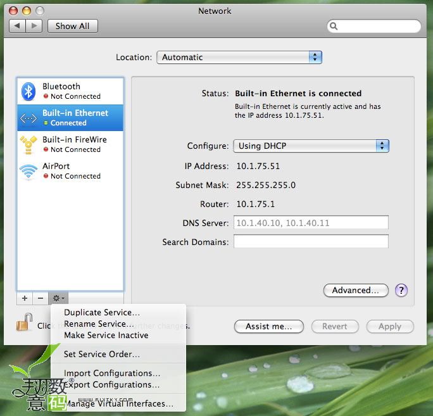433x416 pixels.
Task: Choose Set Service Order…
Action: pos(118,354)
